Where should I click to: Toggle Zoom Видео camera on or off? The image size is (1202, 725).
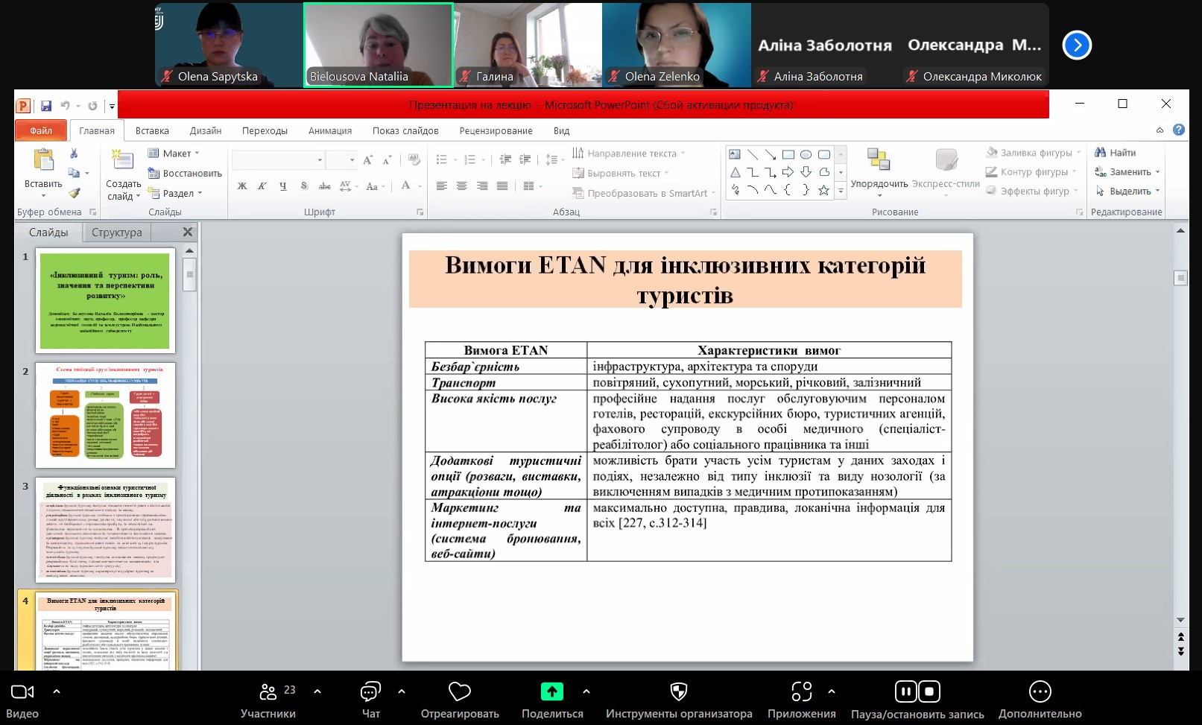[x=22, y=692]
